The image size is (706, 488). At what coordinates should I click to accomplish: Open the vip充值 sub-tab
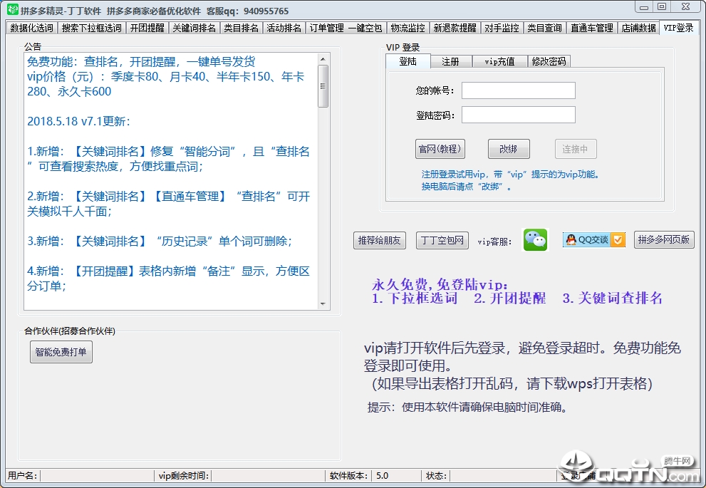click(x=499, y=62)
